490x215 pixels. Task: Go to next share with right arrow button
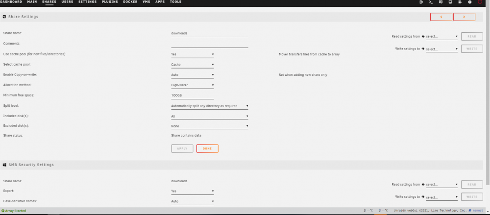(464, 17)
